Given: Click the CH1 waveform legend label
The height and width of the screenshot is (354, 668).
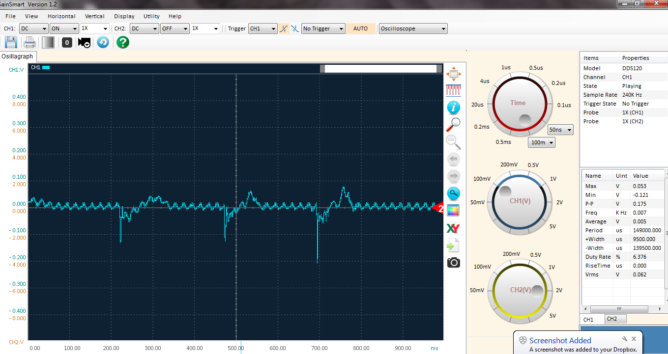Looking at the screenshot, I should point(40,67).
